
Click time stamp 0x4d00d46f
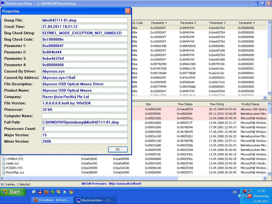pyautogui.click(x=185, y=114)
